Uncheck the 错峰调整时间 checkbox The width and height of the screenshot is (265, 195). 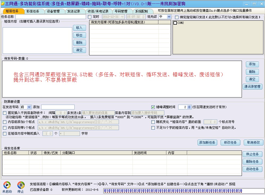click(x=153, y=107)
